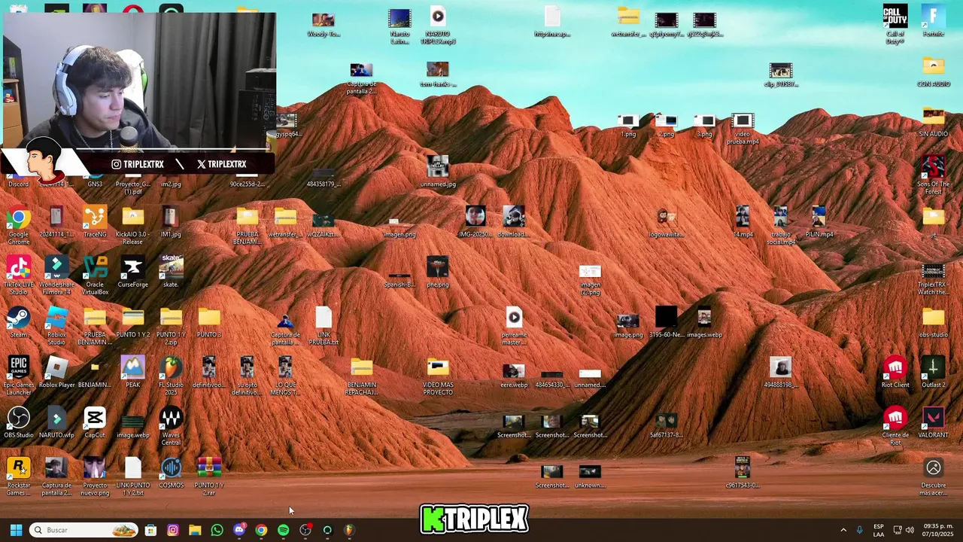This screenshot has width=963, height=542.
Task: Open Spotify from the taskbar
Action: (283, 530)
